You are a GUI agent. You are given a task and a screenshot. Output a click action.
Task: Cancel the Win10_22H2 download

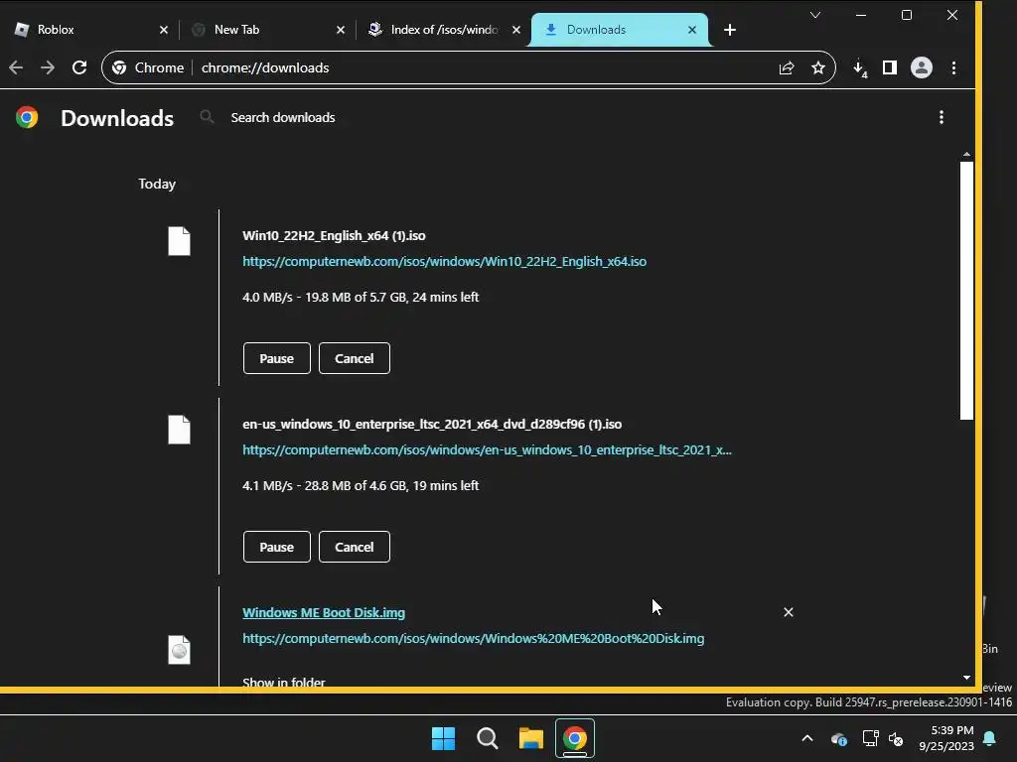(x=355, y=358)
